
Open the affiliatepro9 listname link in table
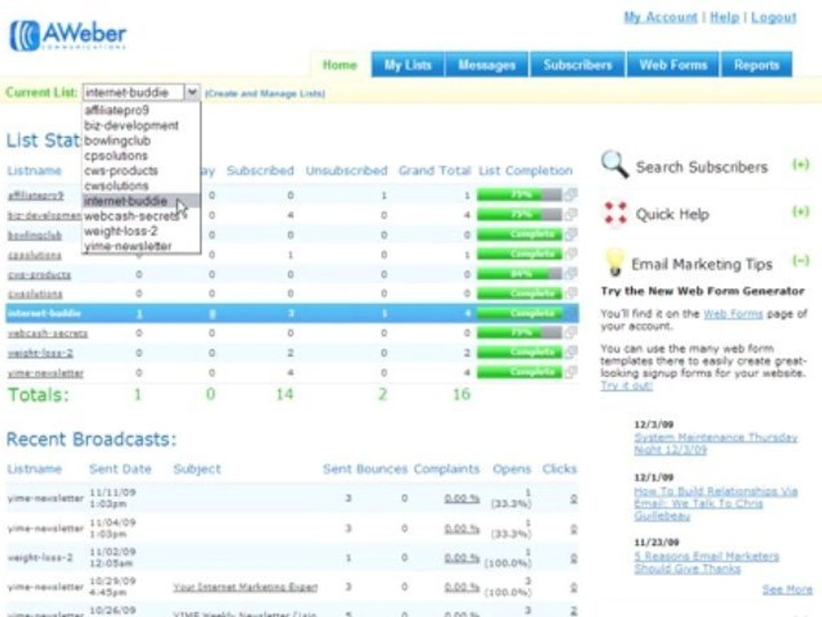pos(36,195)
